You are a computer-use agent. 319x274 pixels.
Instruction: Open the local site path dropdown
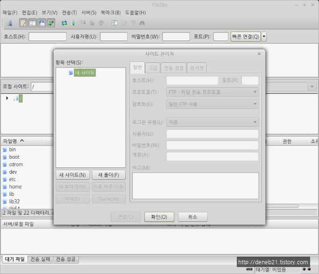(312, 86)
